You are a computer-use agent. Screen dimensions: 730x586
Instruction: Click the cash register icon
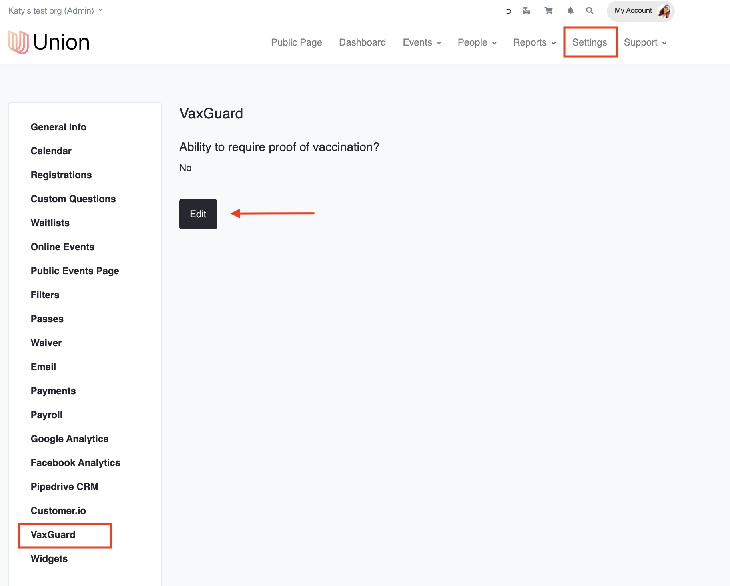(x=527, y=11)
